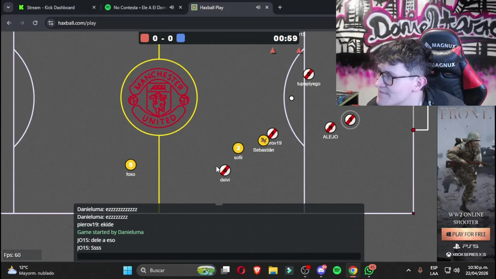The image size is (496, 279).
Task: Show hidden system tray icons
Action: [x=408, y=270]
